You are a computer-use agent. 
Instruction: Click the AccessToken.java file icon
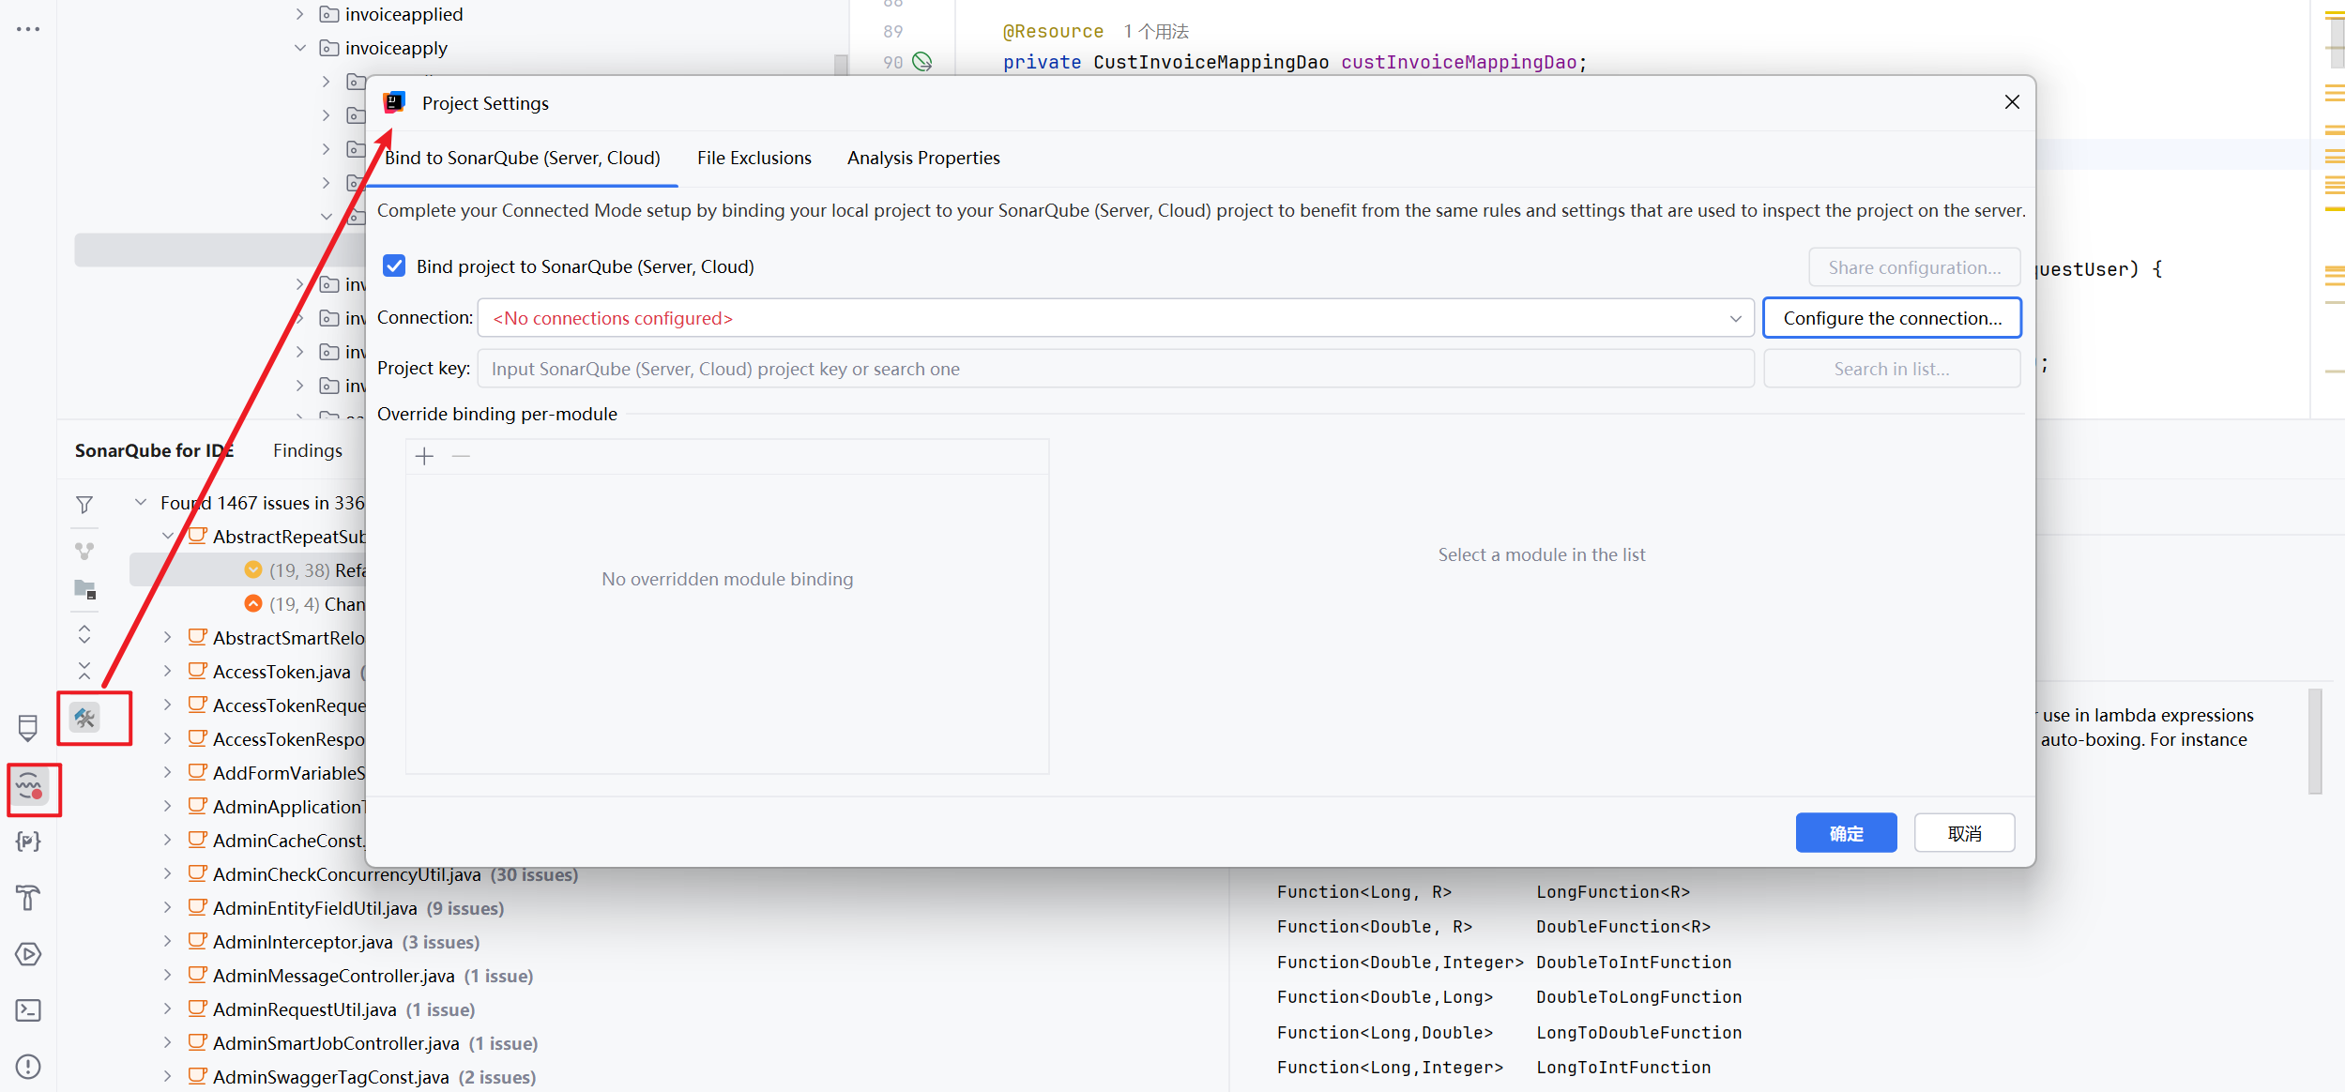(x=197, y=671)
